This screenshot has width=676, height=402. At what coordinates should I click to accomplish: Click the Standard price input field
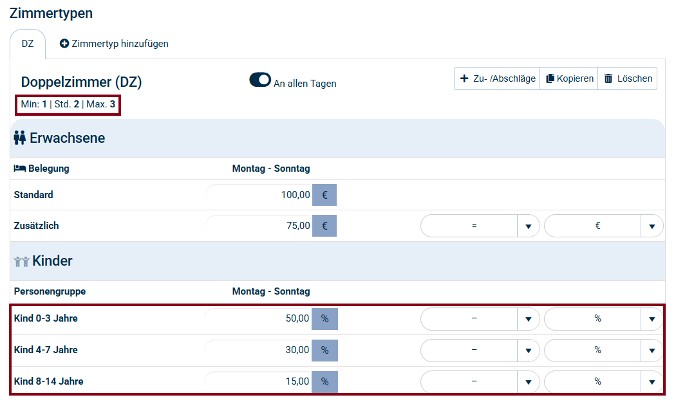click(259, 195)
